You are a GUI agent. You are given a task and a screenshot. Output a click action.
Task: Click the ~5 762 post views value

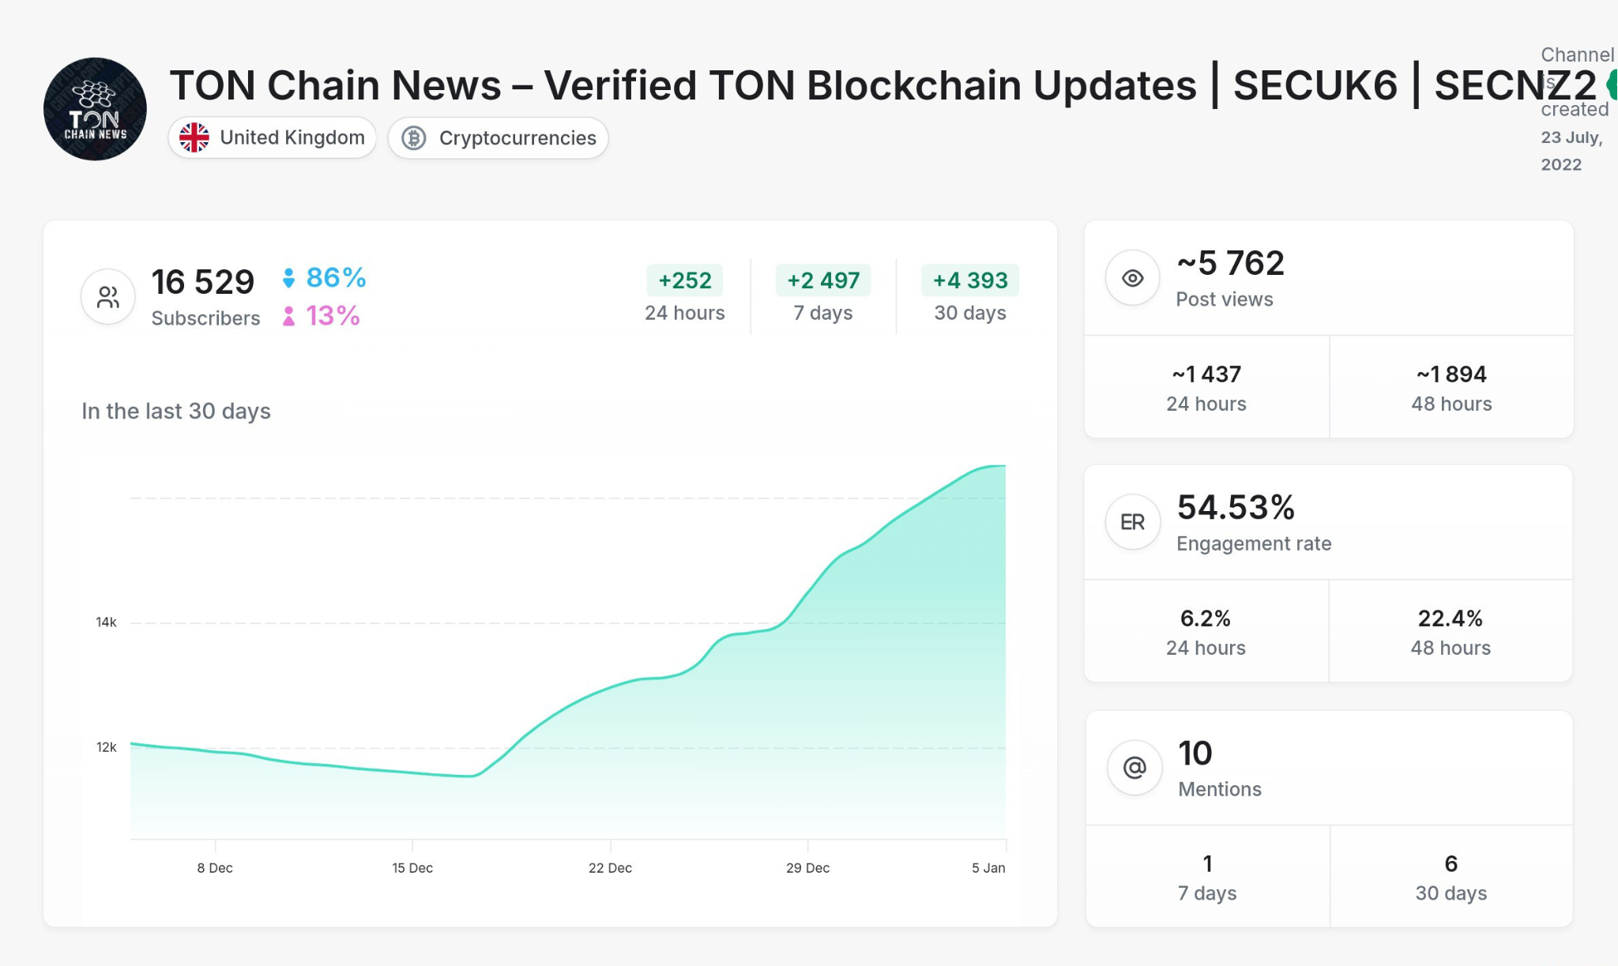[x=1230, y=263]
